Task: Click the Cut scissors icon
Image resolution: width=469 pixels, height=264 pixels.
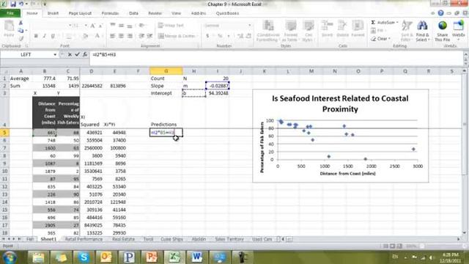Action: (21, 23)
